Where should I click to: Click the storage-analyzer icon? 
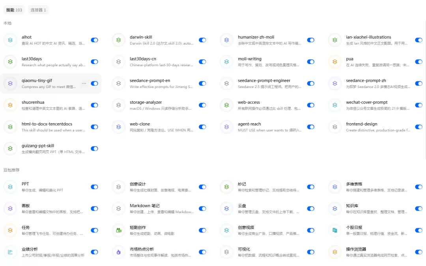coord(118,105)
